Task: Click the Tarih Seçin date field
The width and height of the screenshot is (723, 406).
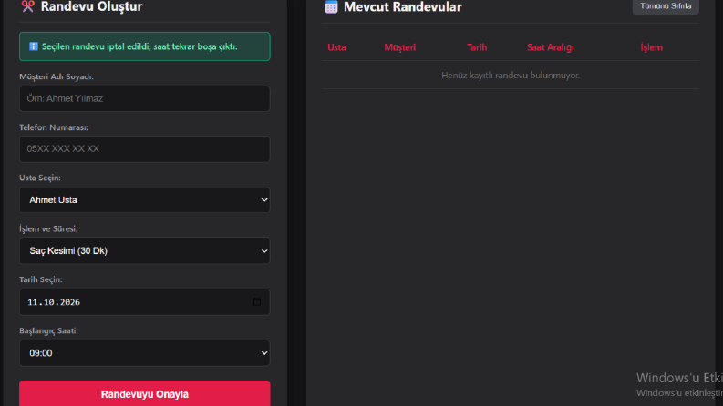Action: [144, 302]
